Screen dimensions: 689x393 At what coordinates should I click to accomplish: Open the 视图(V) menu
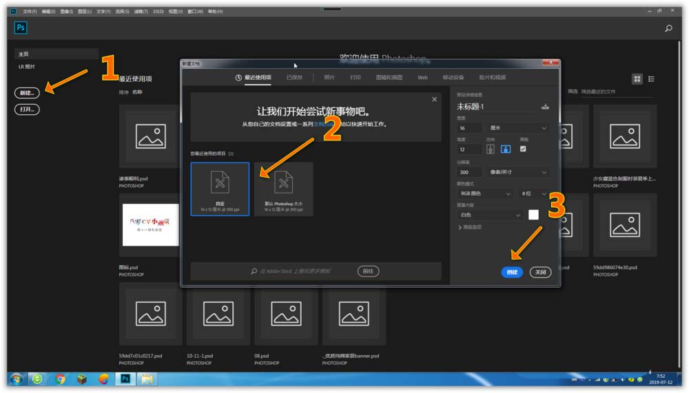pyautogui.click(x=175, y=12)
